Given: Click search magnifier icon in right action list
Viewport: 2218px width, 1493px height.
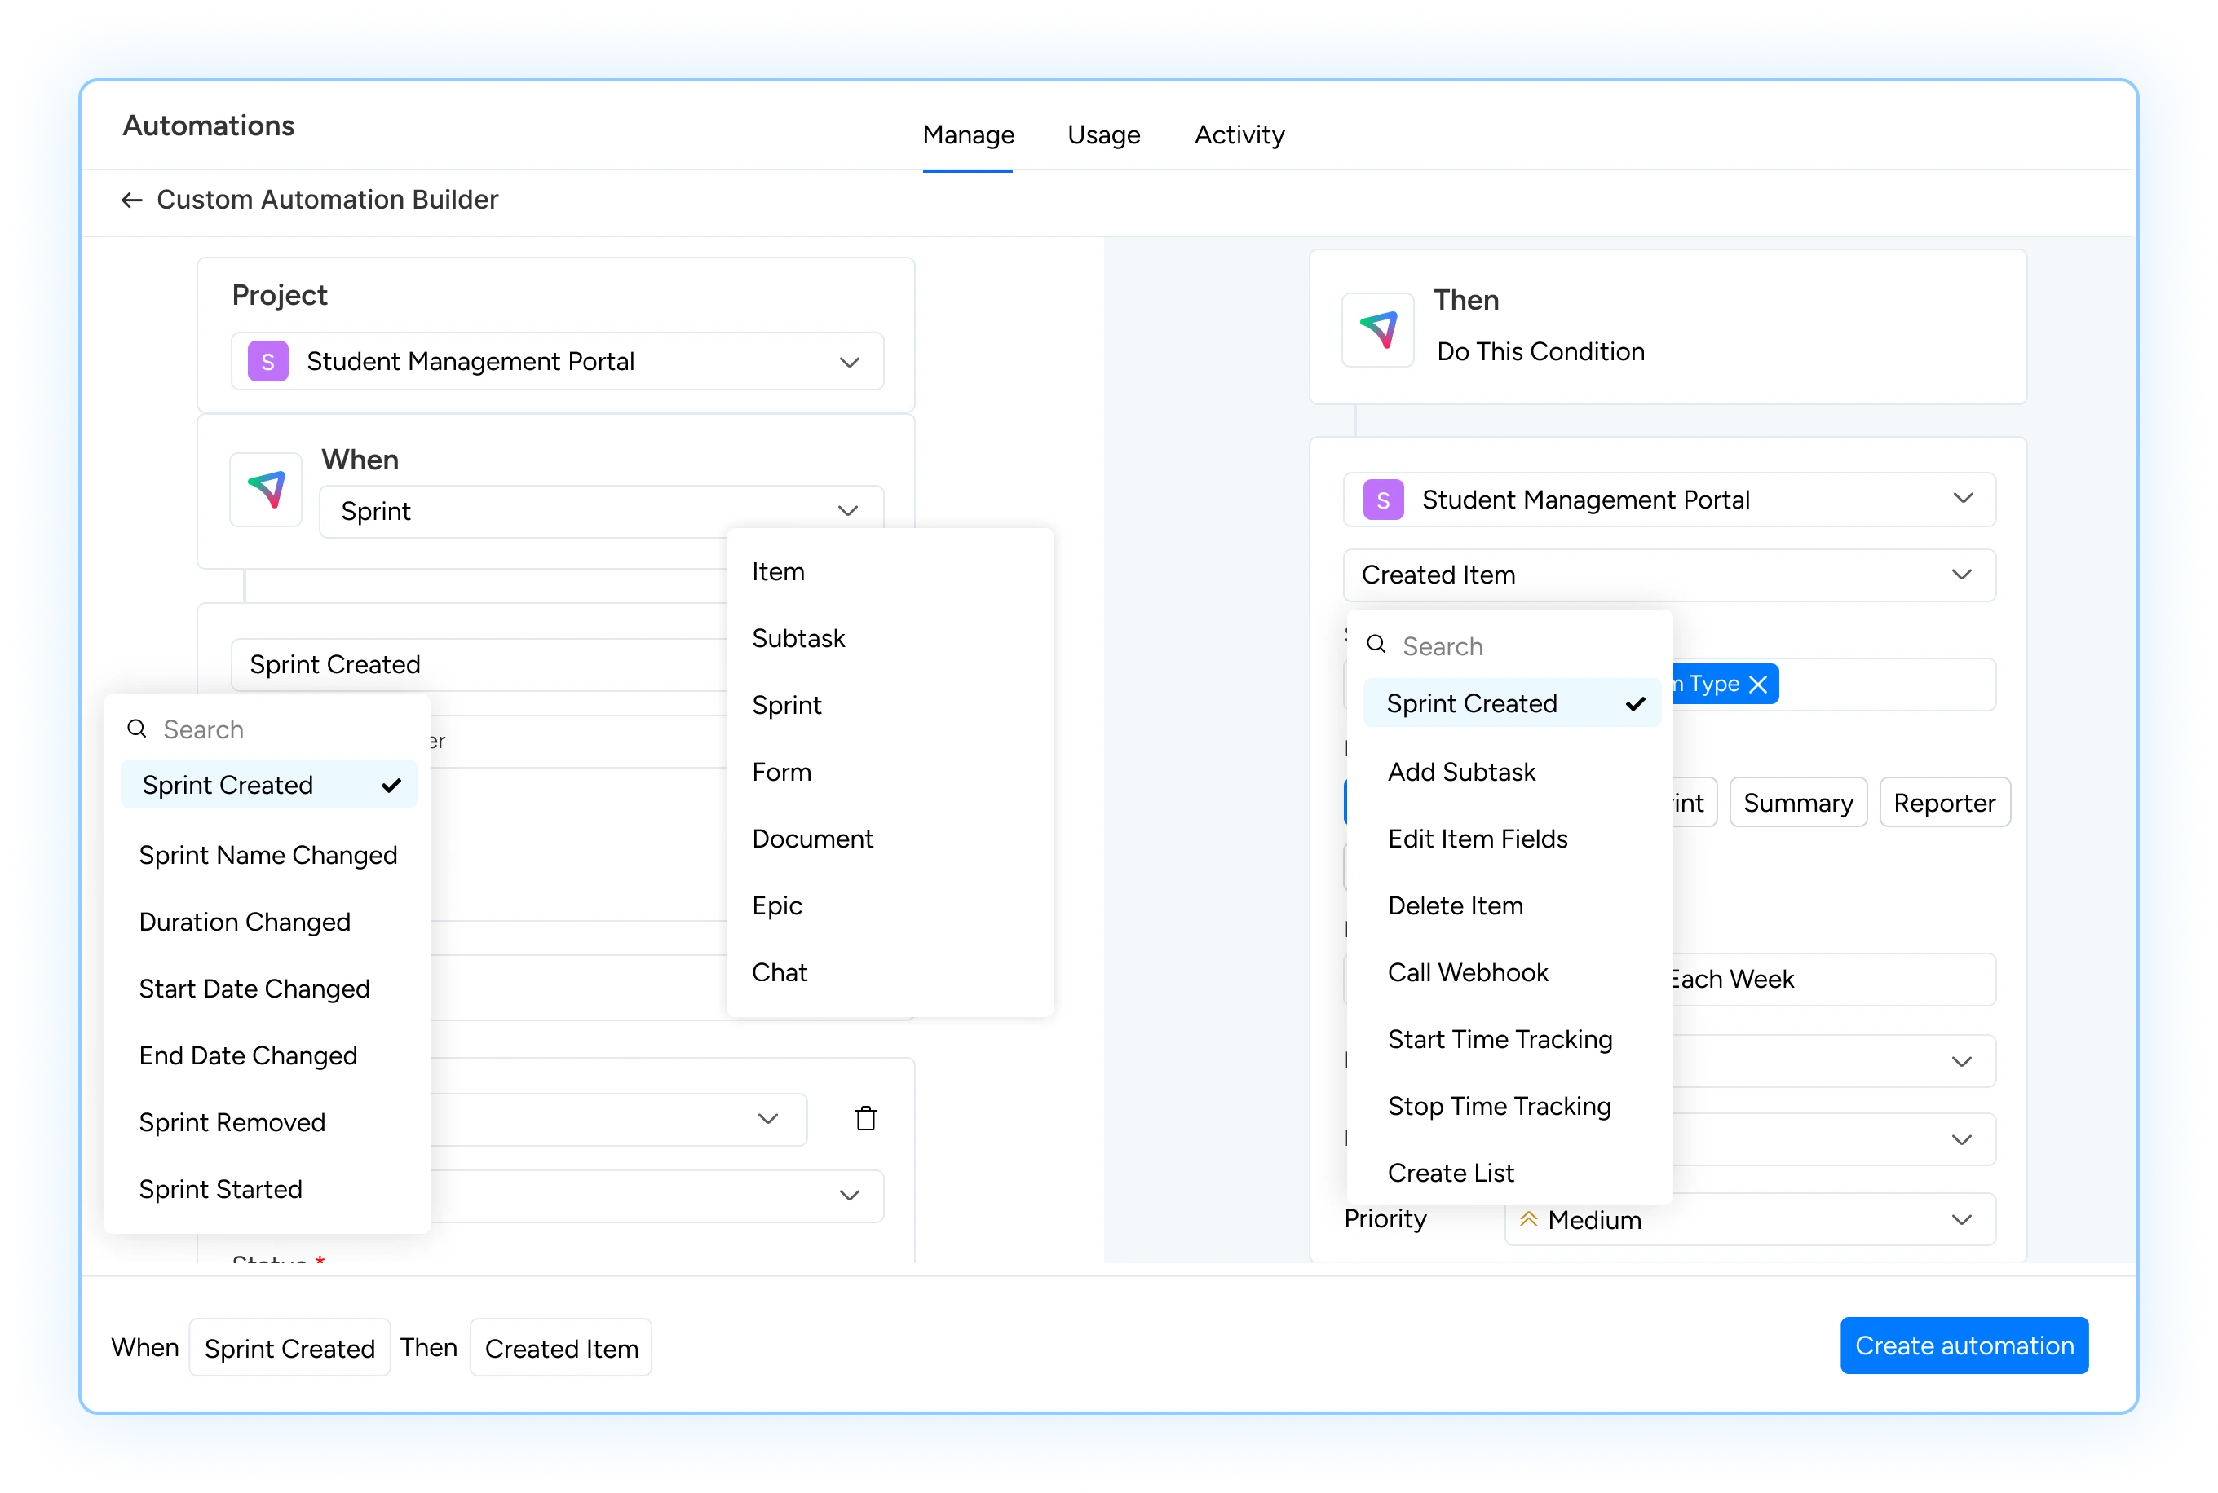Looking at the screenshot, I should (x=1376, y=645).
